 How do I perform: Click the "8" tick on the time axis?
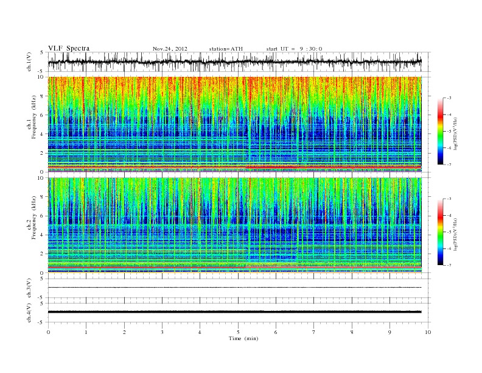(352, 332)
